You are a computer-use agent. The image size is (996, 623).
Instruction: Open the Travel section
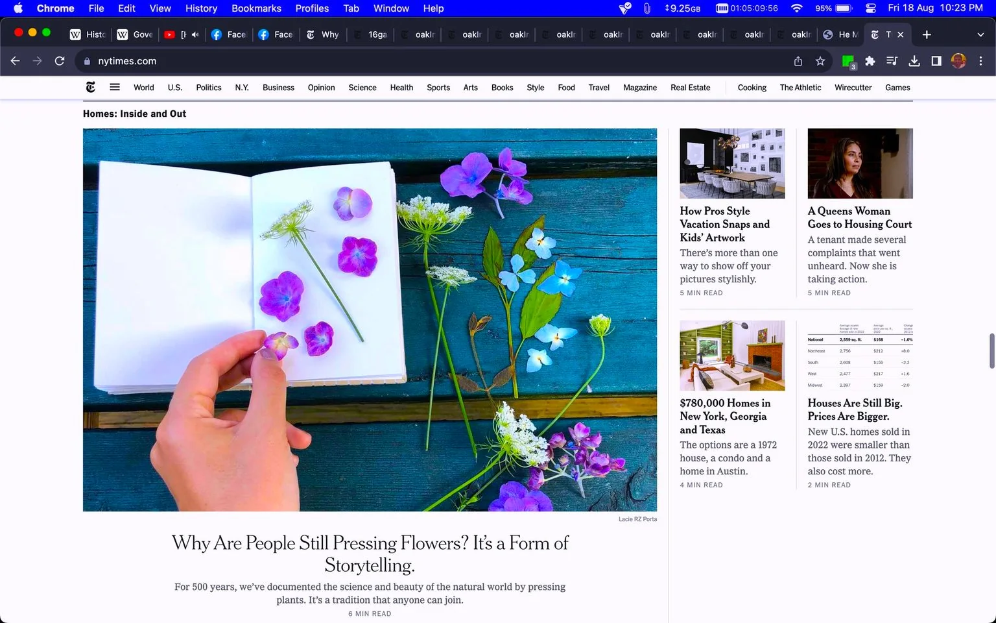[599, 88]
